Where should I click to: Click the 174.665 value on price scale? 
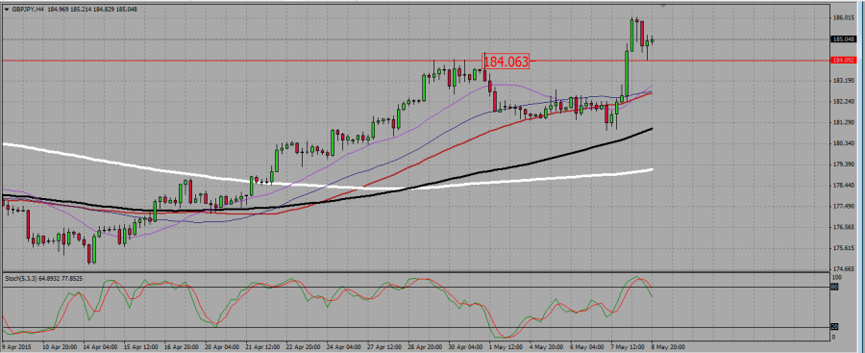(x=843, y=268)
